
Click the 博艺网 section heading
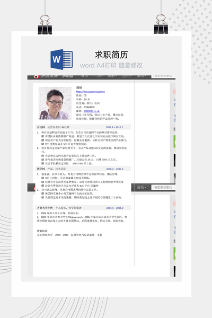(x=41, y=169)
